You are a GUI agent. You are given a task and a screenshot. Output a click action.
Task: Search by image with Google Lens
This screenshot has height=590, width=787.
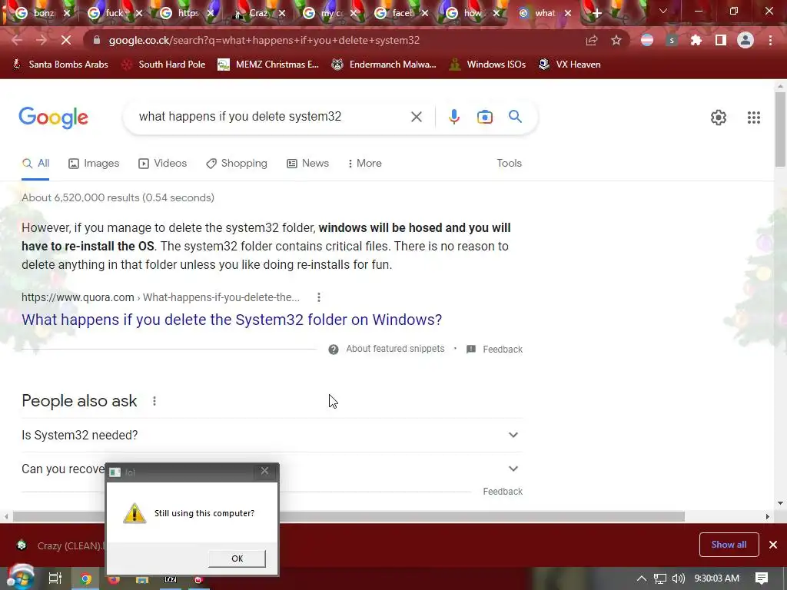click(485, 117)
